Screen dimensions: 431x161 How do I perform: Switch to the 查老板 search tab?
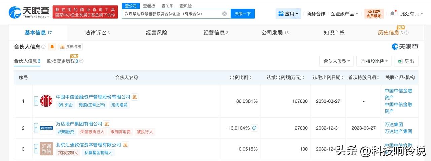pos(149,6)
